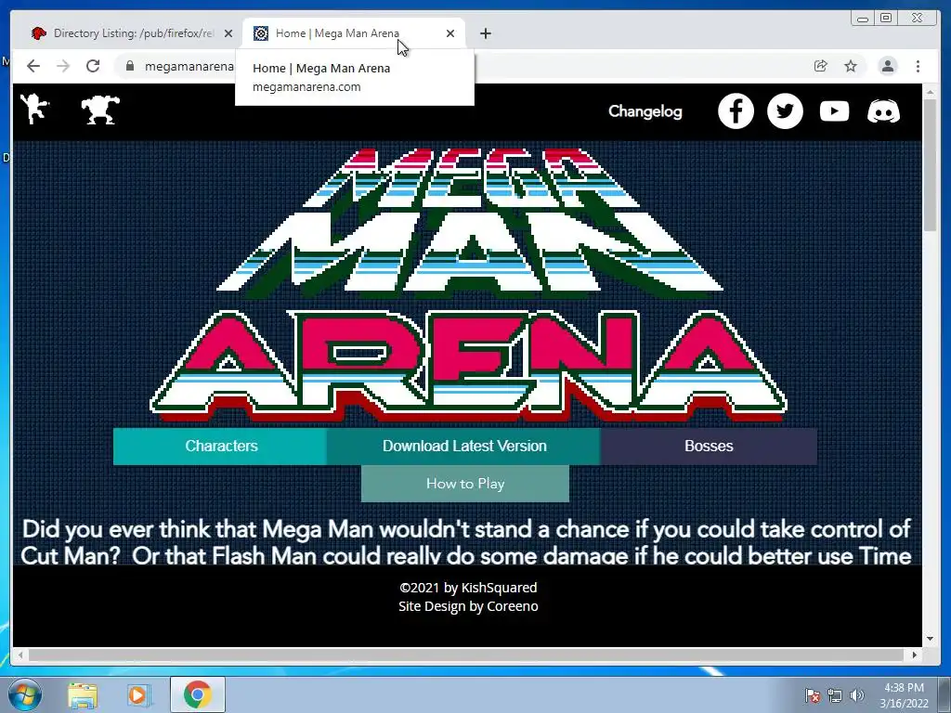
Task: Click the browser forward arrow
Action: click(x=63, y=66)
